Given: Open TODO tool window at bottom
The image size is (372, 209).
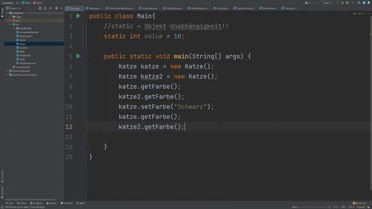Looking at the screenshot, I should coord(22,203).
